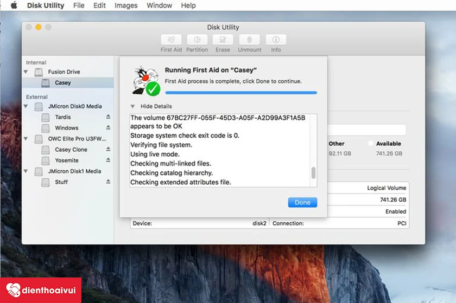Select Yosemite in the sidebar
456x303 pixels.
point(67,160)
